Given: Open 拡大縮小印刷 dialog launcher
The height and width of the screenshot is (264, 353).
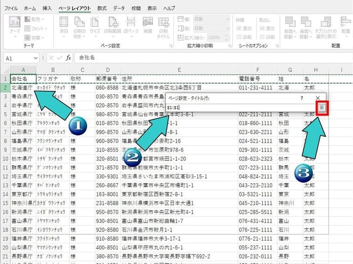Looking at the screenshot, I should (x=230, y=46).
